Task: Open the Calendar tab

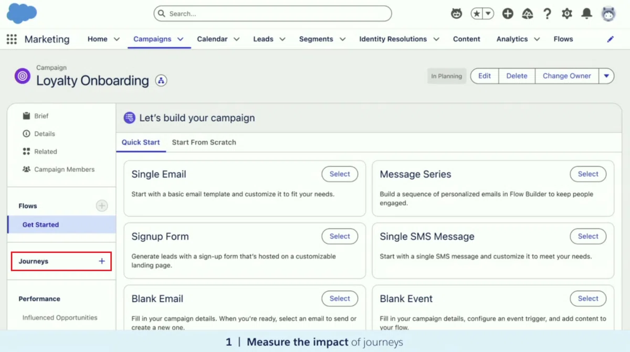Action: 212,39
